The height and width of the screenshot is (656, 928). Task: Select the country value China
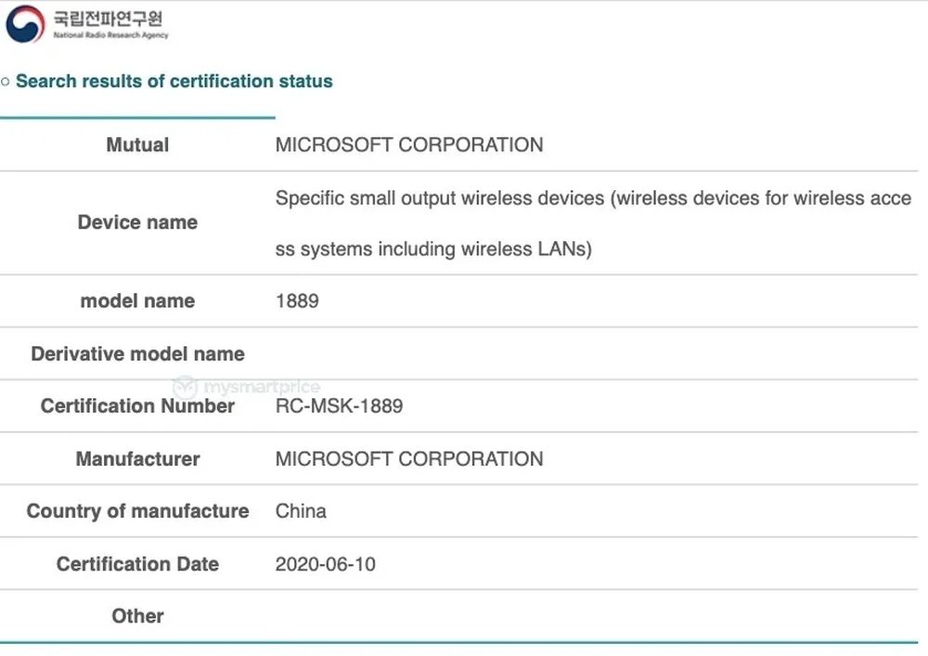301,511
